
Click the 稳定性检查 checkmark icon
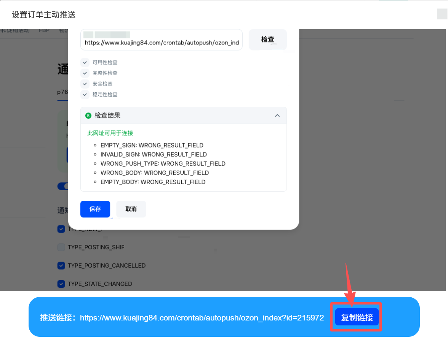point(85,94)
